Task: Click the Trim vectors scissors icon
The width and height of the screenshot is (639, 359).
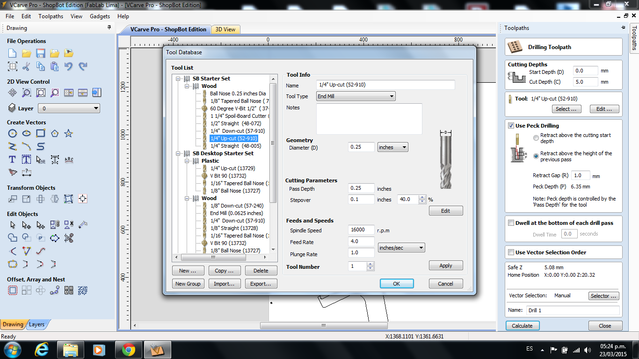Action: 69,238
